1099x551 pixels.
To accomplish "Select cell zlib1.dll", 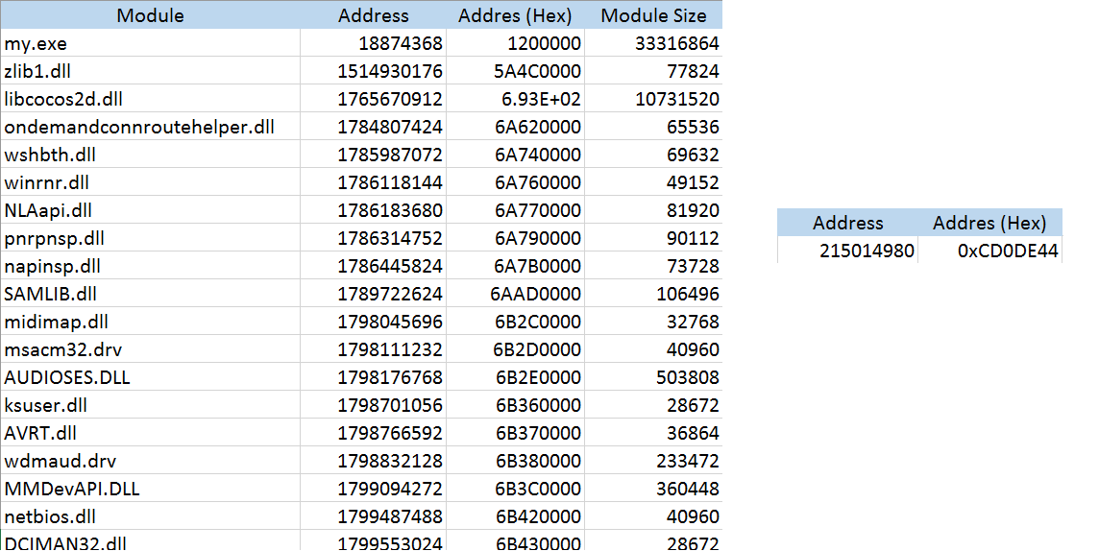I will click(x=150, y=71).
